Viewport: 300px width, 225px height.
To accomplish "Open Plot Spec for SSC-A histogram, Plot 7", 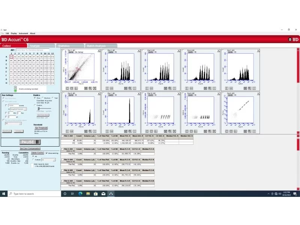I will tap(126, 131).
